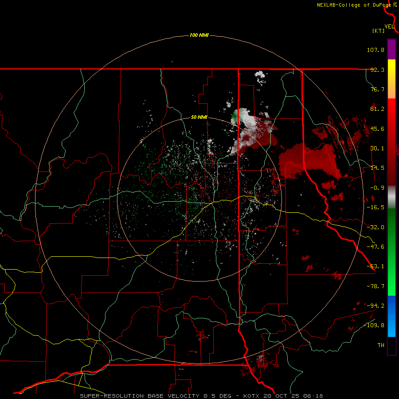Click the -0.9 velocity scale value

(x=377, y=188)
